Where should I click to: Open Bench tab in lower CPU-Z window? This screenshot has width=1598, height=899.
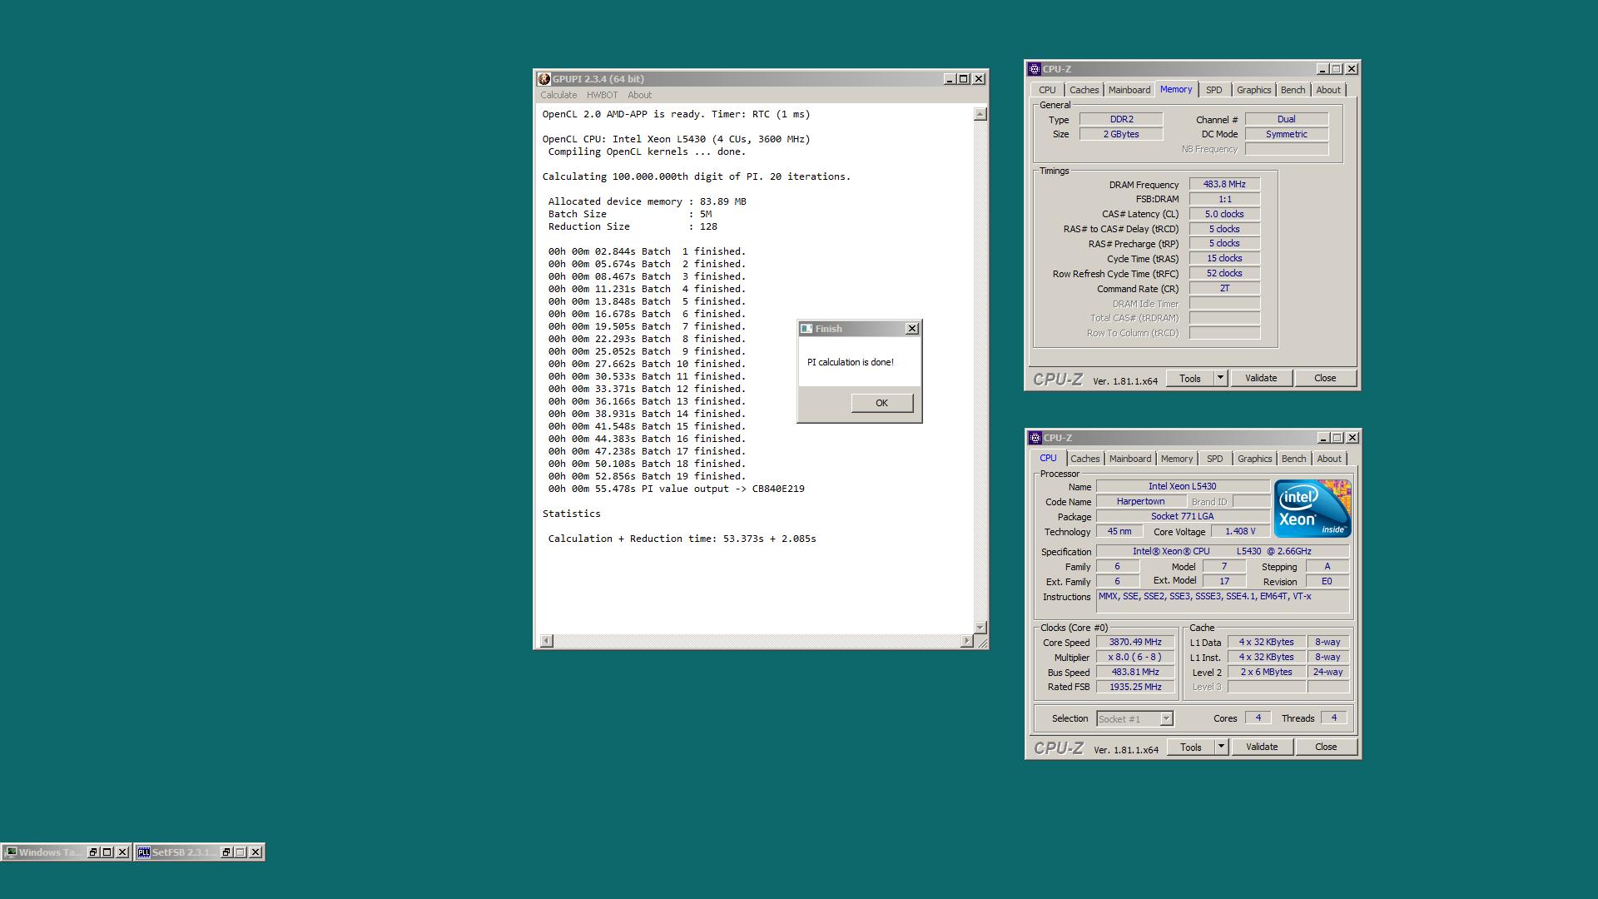(x=1294, y=459)
